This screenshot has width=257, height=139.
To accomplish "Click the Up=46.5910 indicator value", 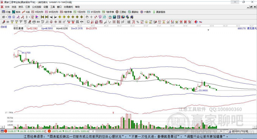I will [47, 28].
